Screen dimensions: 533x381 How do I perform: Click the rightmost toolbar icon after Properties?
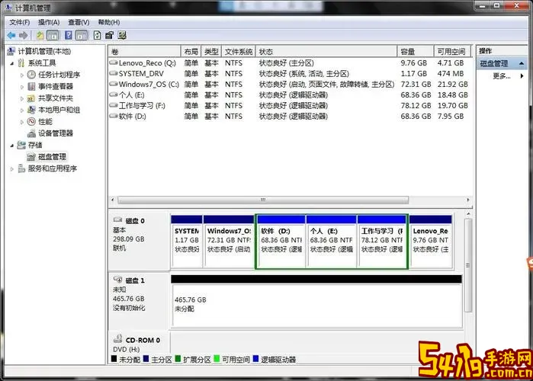point(122,35)
